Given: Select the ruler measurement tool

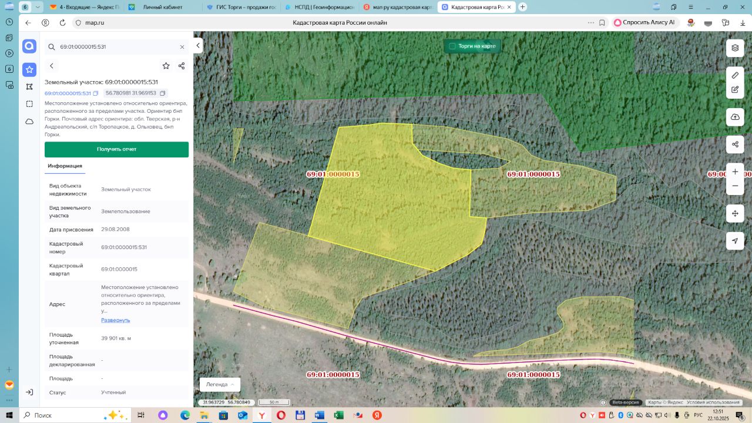Looking at the screenshot, I should pyautogui.click(x=735, y=76).
